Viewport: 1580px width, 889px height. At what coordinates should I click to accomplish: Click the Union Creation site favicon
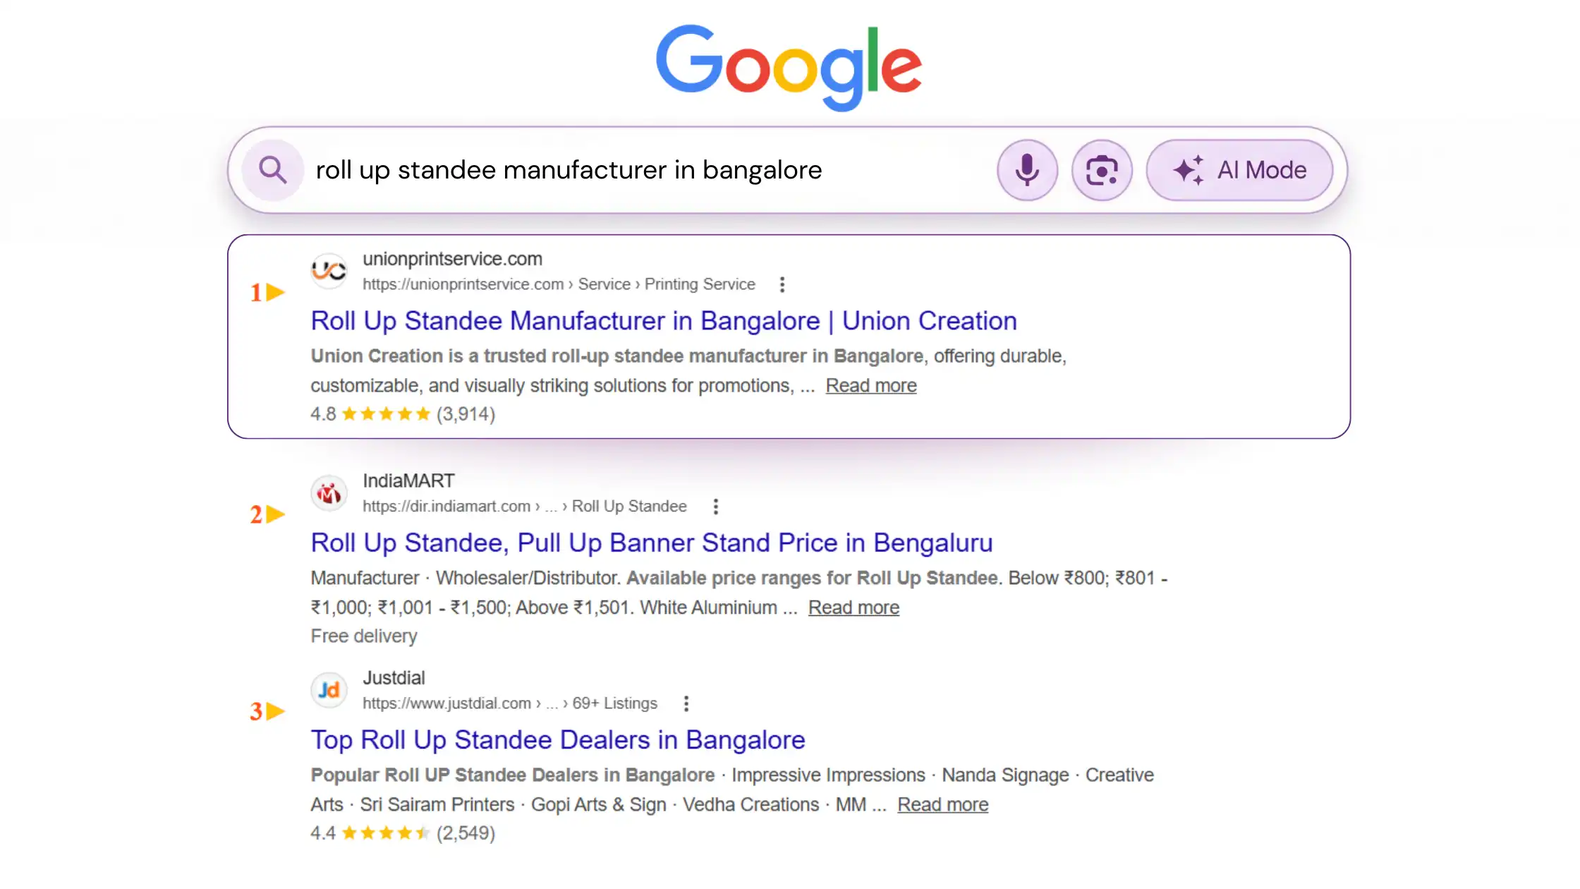[329, 270]
